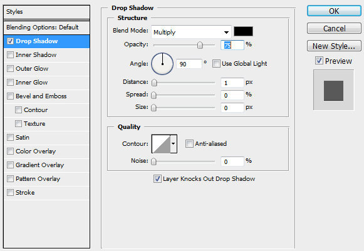Turn on Anti-aliased contour option
This screenshot has width=364, height=251.
point(189,143)
